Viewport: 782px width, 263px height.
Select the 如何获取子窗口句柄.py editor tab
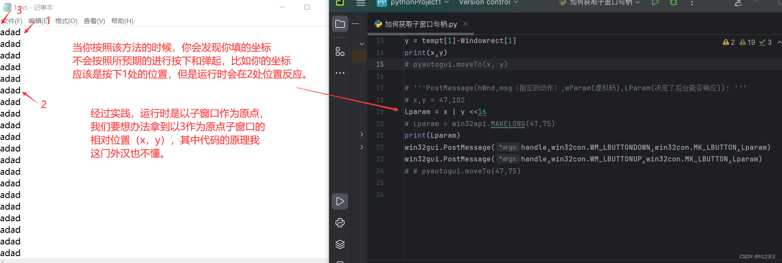[421, 24]
